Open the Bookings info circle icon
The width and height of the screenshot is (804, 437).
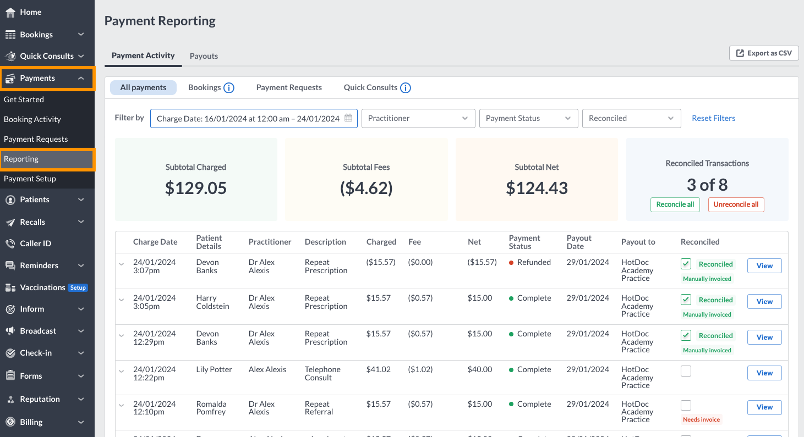click(x=229, y=88)
